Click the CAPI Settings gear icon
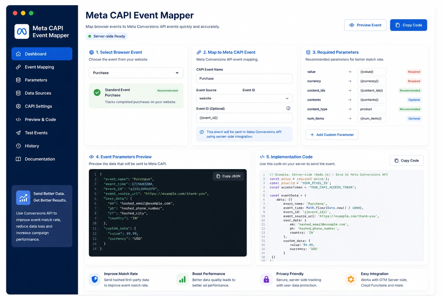This screenshot has width=445, height=296. [18, 106]
